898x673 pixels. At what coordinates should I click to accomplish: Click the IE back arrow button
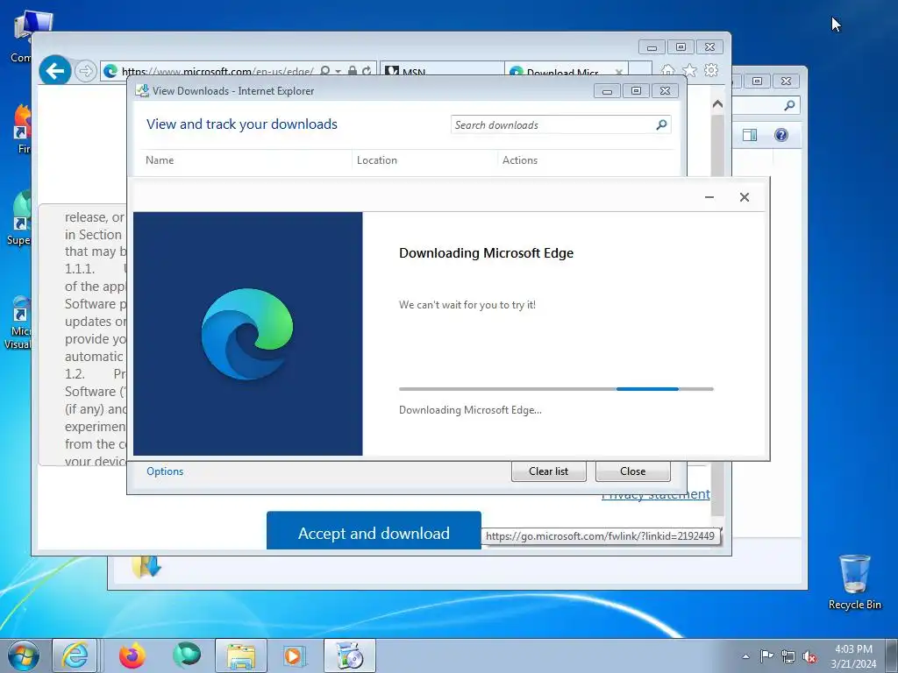(x=55, y=71)
